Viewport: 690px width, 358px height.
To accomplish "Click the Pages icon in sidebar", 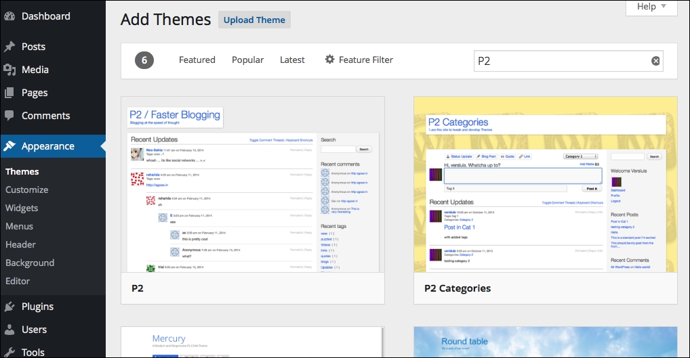I will tap(9, 93).
